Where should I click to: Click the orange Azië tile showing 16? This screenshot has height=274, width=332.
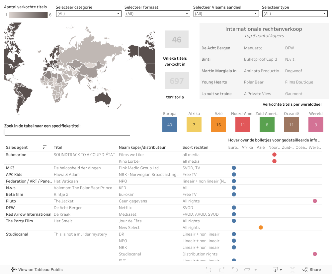point(218,125)
